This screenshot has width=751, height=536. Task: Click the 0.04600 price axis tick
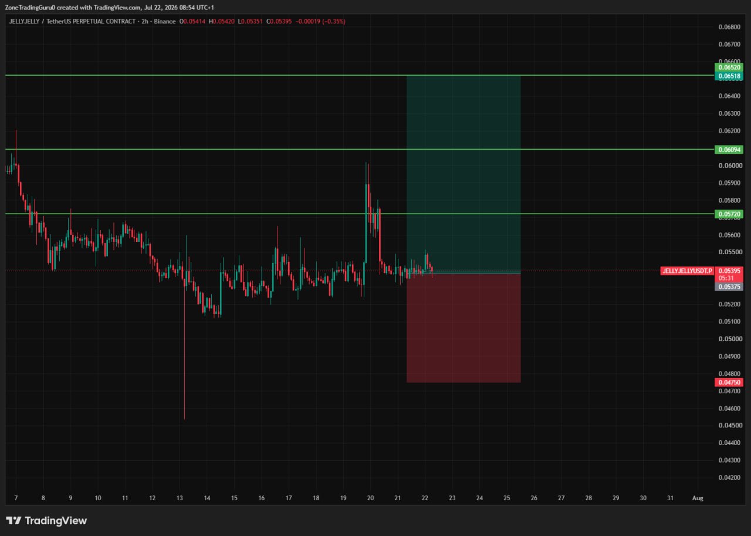728,408
